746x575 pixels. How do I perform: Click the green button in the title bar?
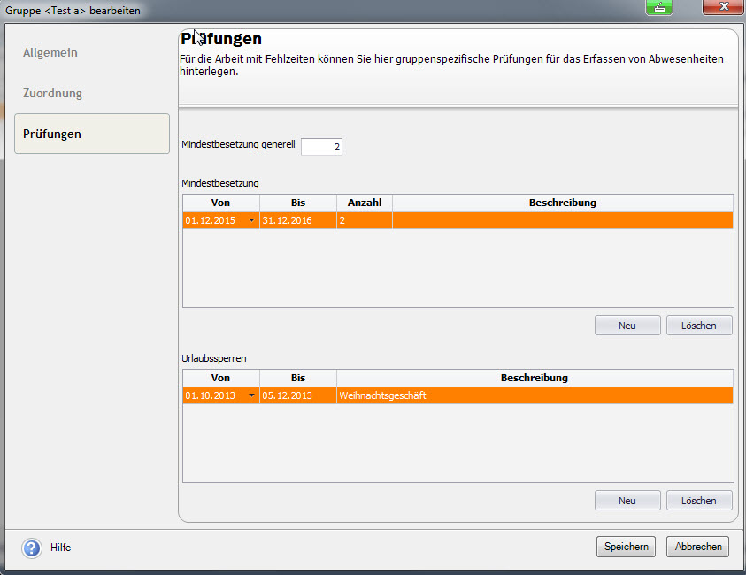point(659,8)
